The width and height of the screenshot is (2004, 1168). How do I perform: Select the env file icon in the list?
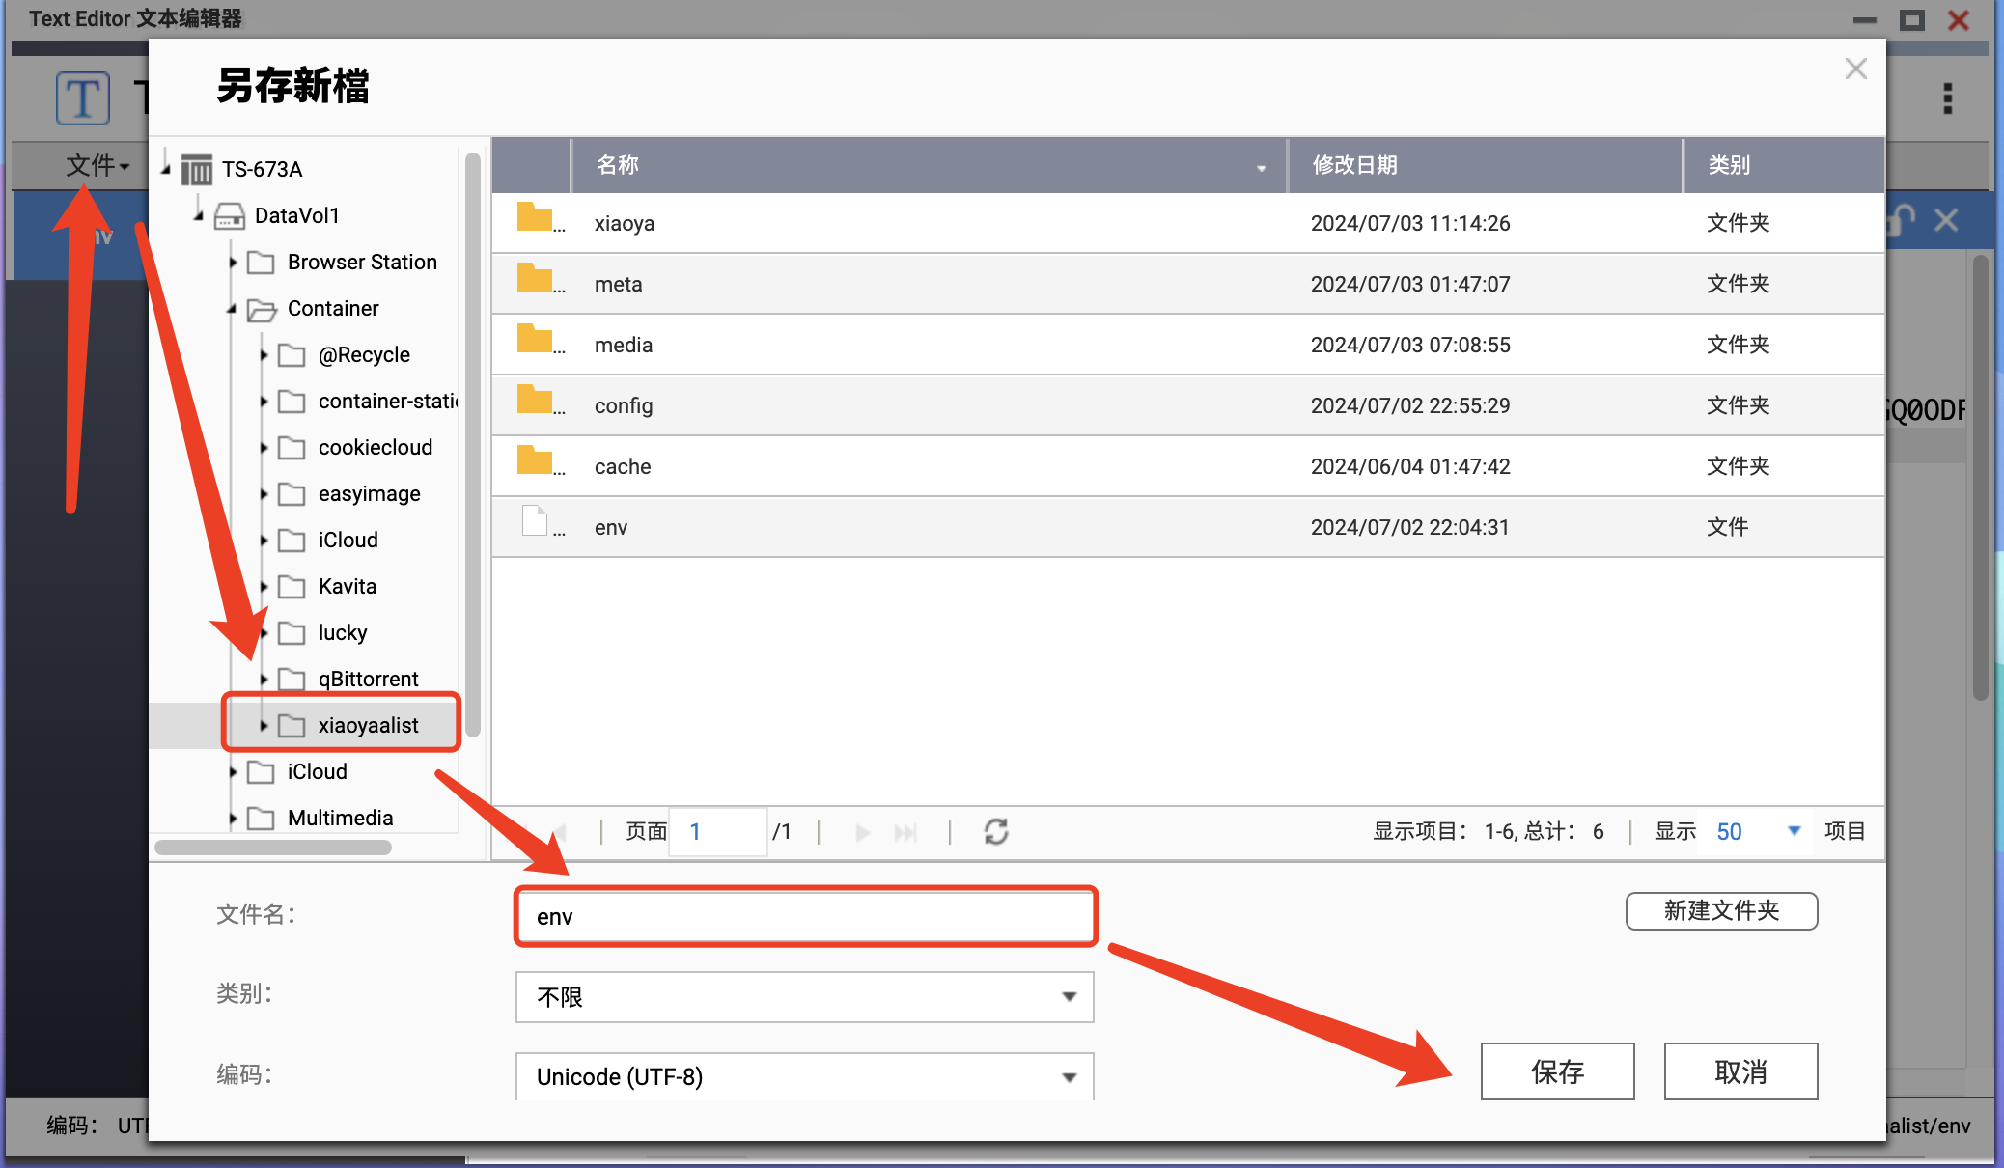(534, 522)
